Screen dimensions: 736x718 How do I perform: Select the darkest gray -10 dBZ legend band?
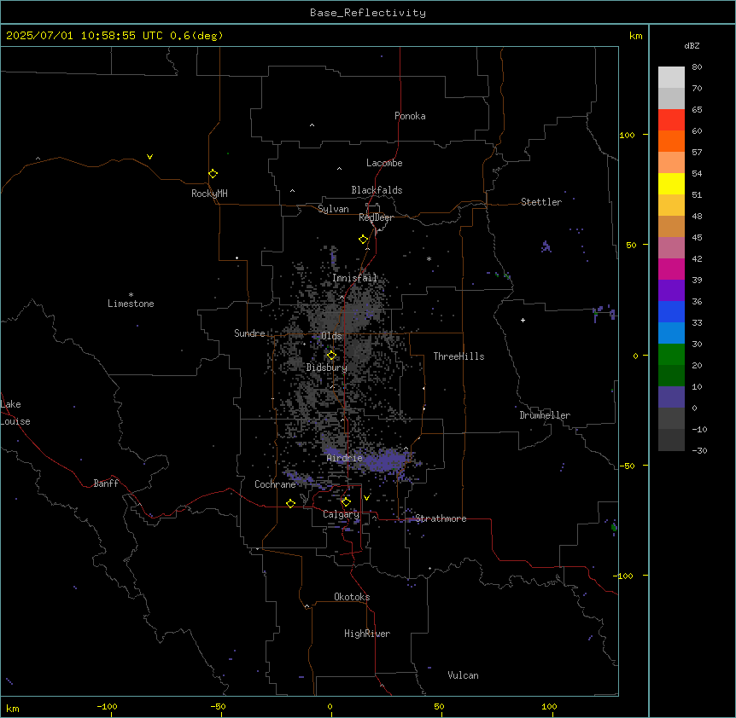(x=671, y=440)
